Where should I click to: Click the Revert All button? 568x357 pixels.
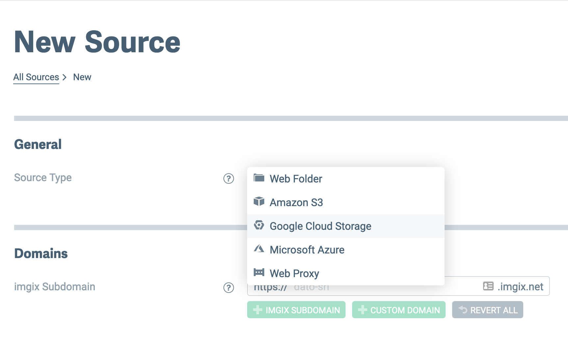tap(487, 310)
